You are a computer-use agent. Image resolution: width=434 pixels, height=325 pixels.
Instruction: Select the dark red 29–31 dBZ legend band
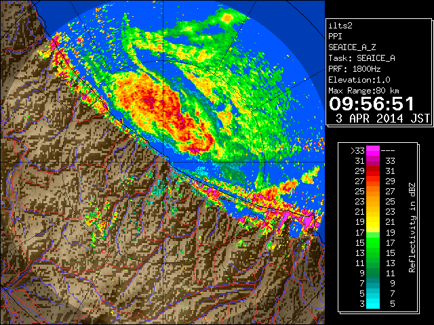coord(373,171)
